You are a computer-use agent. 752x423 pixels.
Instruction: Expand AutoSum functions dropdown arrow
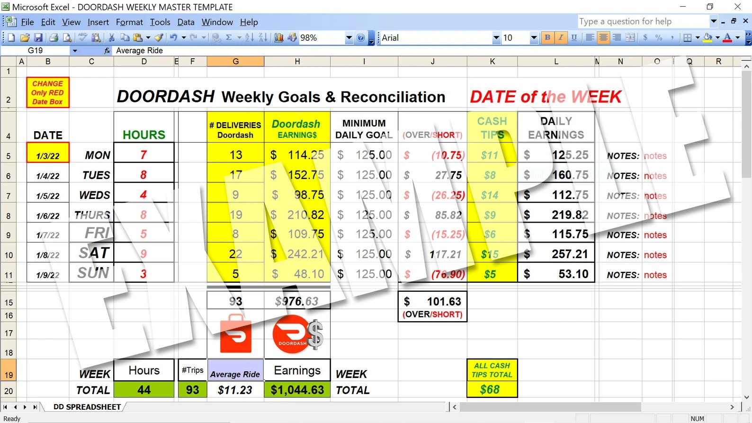click(239, 37)
